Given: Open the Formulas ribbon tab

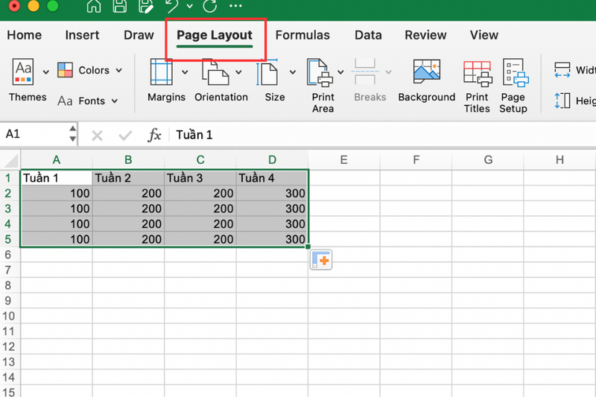Looking at the screenshot, I should point(302,35).
